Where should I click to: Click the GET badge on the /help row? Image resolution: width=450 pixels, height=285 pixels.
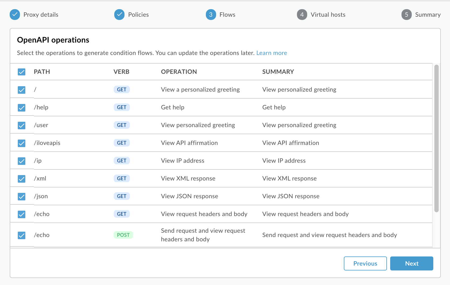[x=122, y=107]
